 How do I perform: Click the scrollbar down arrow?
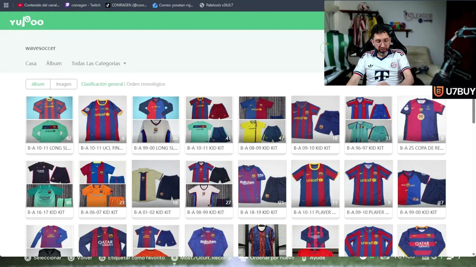coord(473,254)
